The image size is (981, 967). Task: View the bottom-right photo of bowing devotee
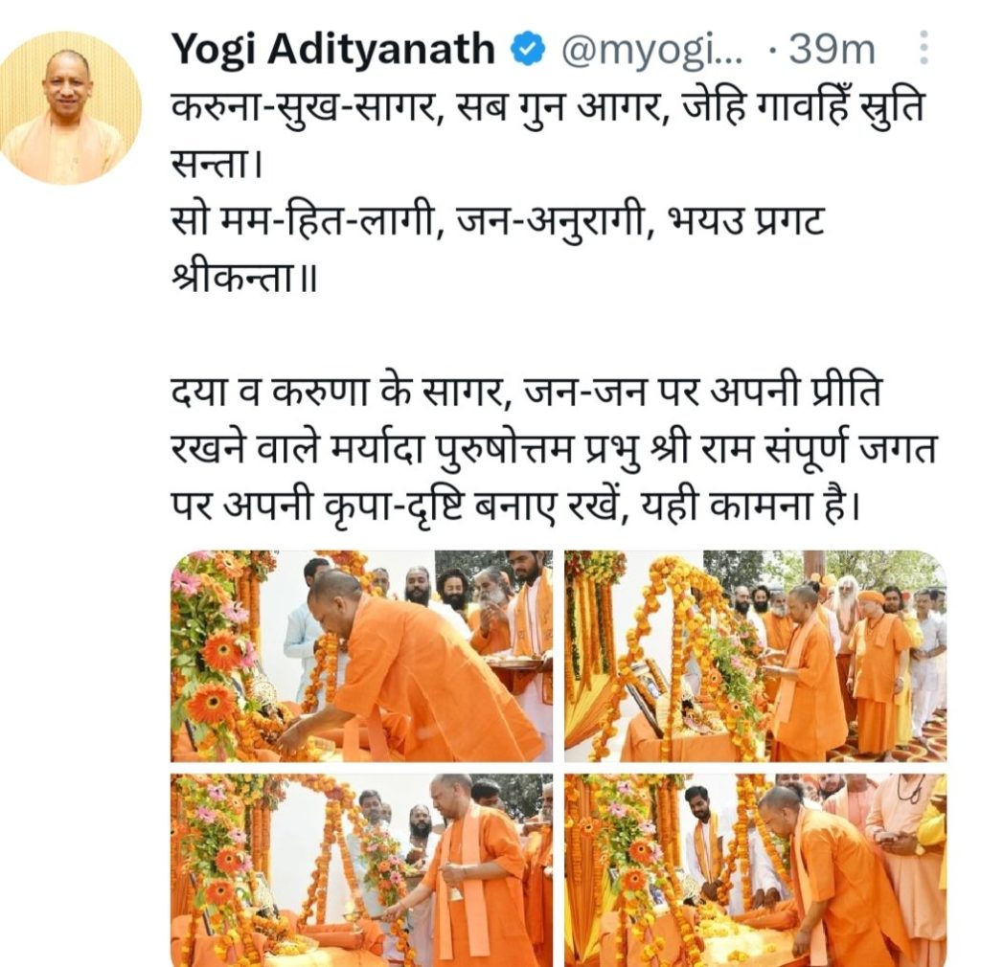[755, 870]
